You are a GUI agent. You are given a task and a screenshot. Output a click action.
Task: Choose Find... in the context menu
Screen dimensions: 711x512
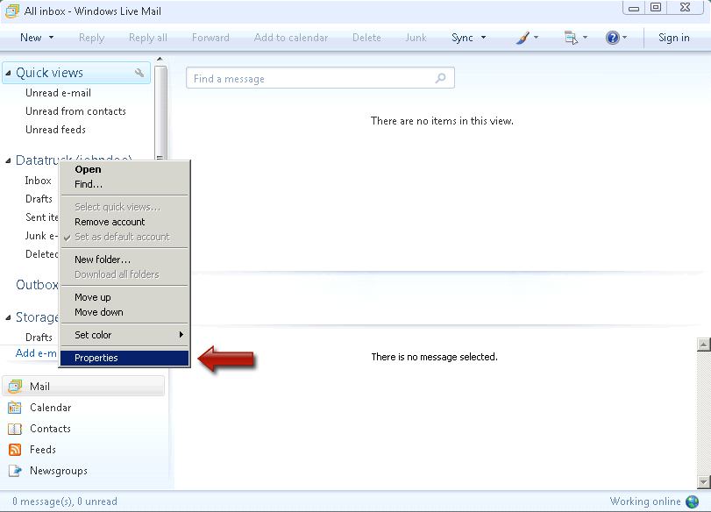124,184
